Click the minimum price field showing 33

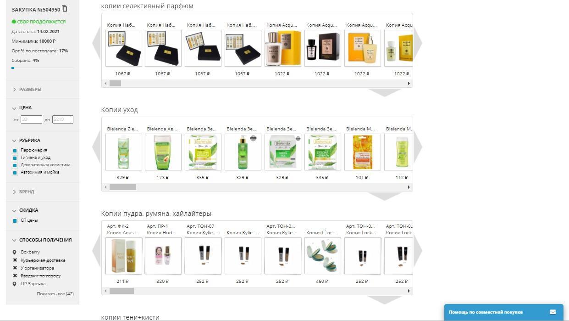[x=31, y=120]
